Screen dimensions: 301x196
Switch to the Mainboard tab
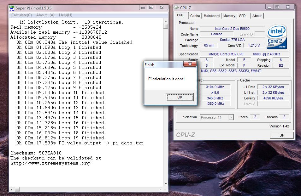pos(211,16)
